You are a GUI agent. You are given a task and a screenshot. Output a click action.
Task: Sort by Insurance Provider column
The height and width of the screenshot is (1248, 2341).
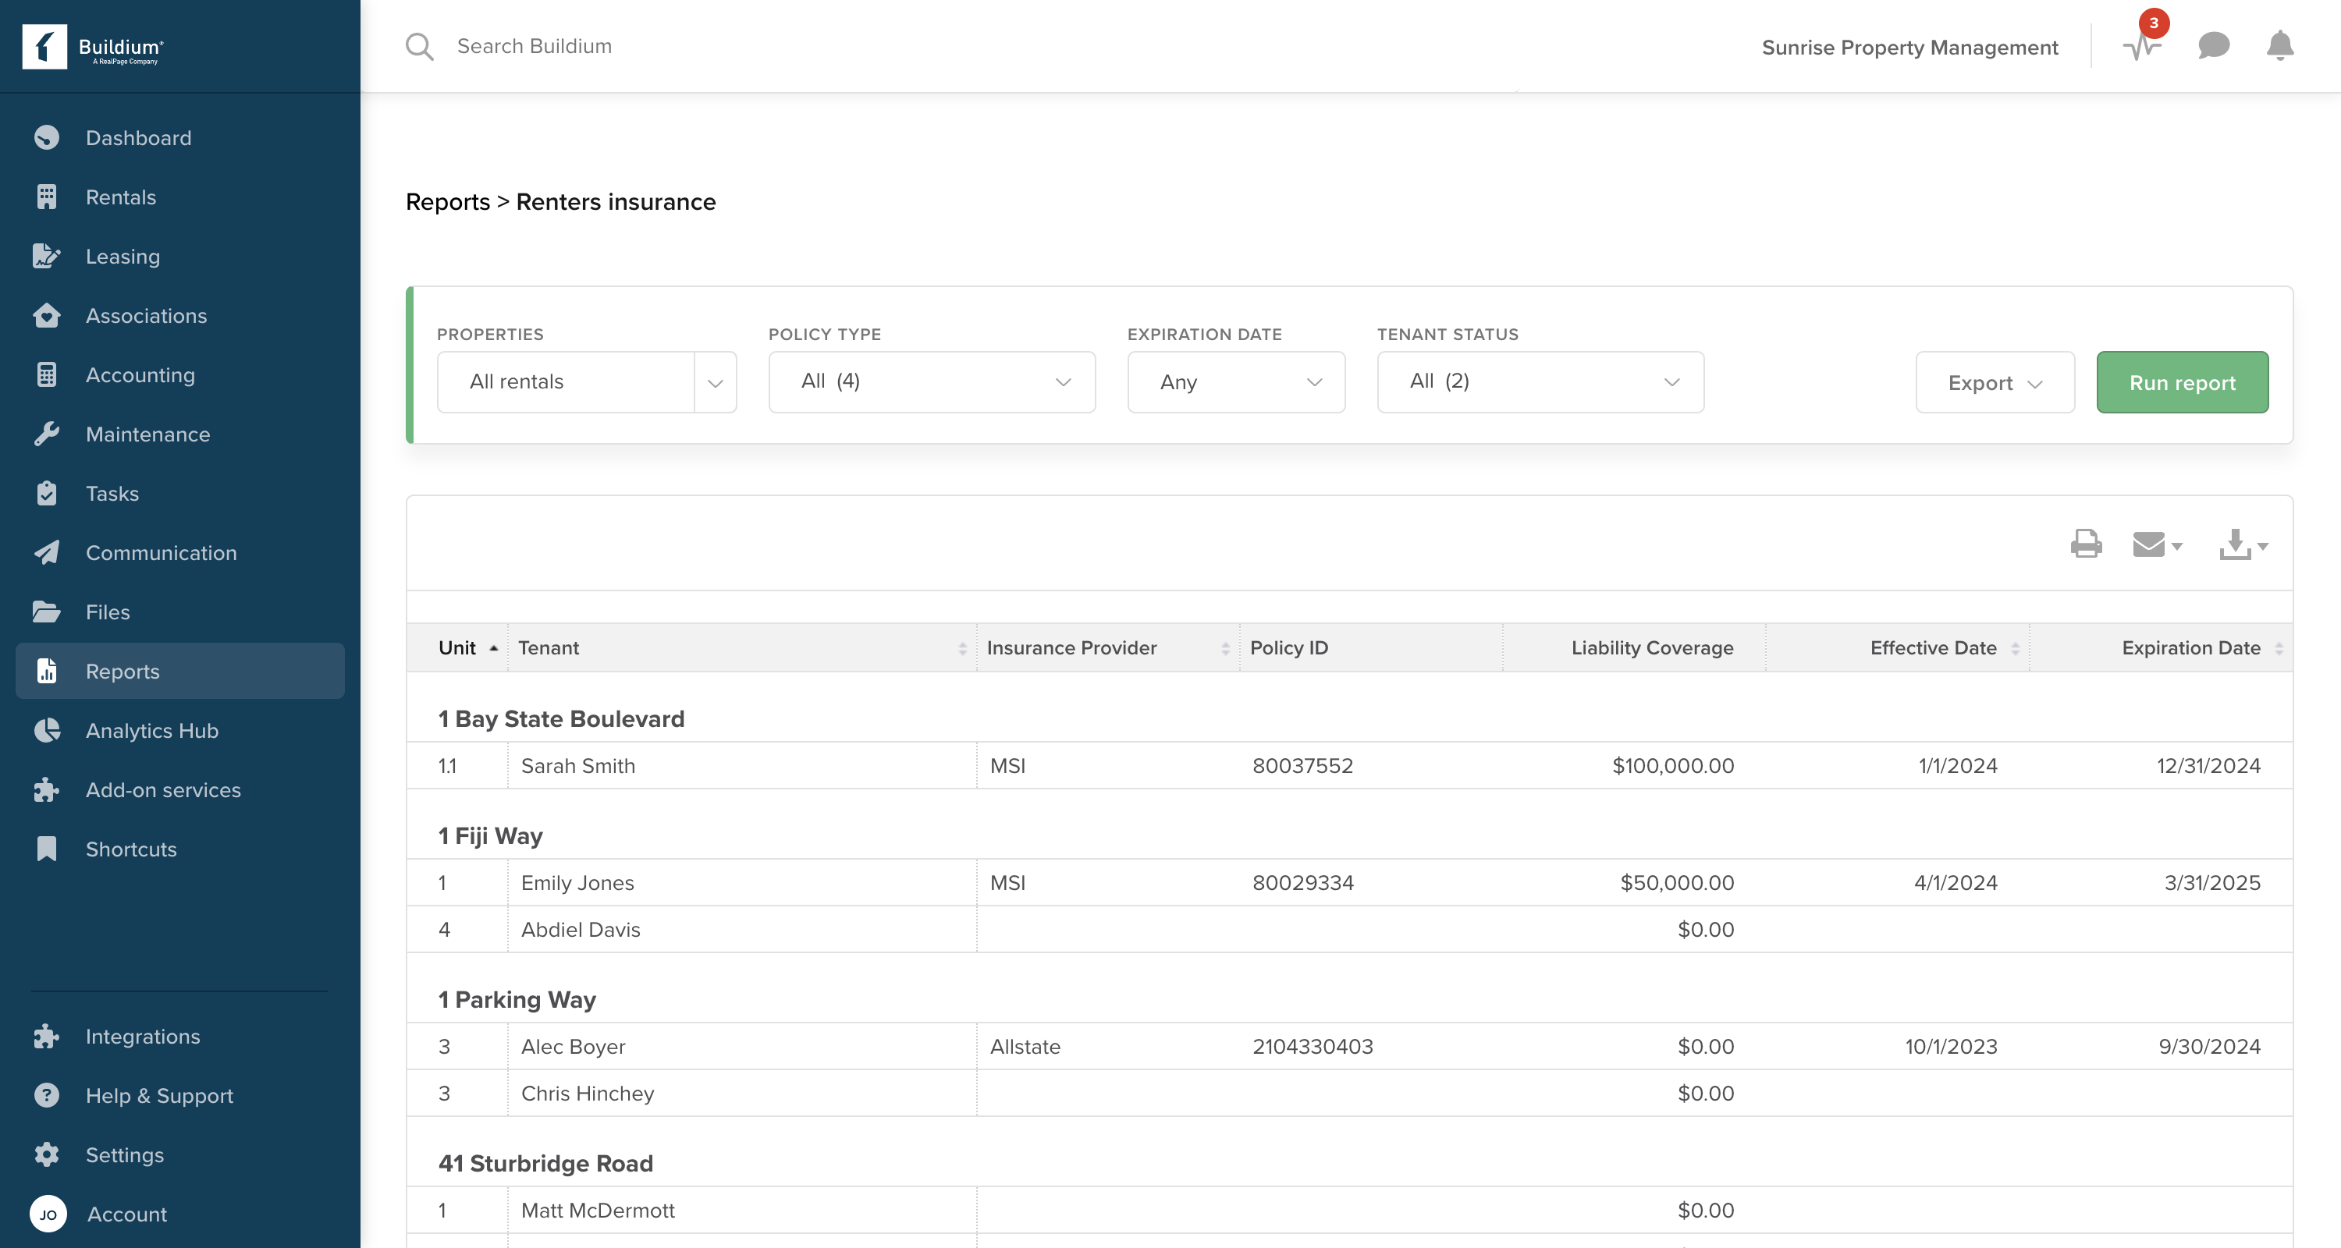coord(1071,647)
